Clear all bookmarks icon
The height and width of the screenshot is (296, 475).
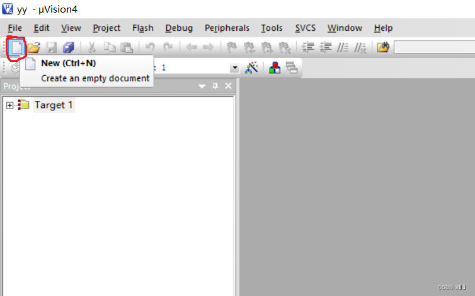tap(284, 48)
